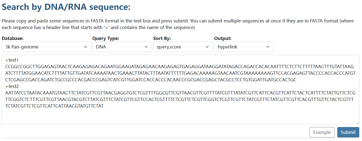The width and height of the screenshot is (362, 141).
Task: Click the "Query Type:" label
Action: pos(106,38)
